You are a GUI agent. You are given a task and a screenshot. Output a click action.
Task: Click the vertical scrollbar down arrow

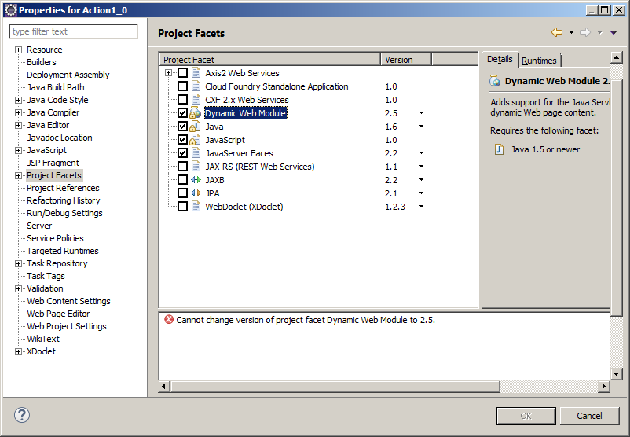tap(617, 374)
